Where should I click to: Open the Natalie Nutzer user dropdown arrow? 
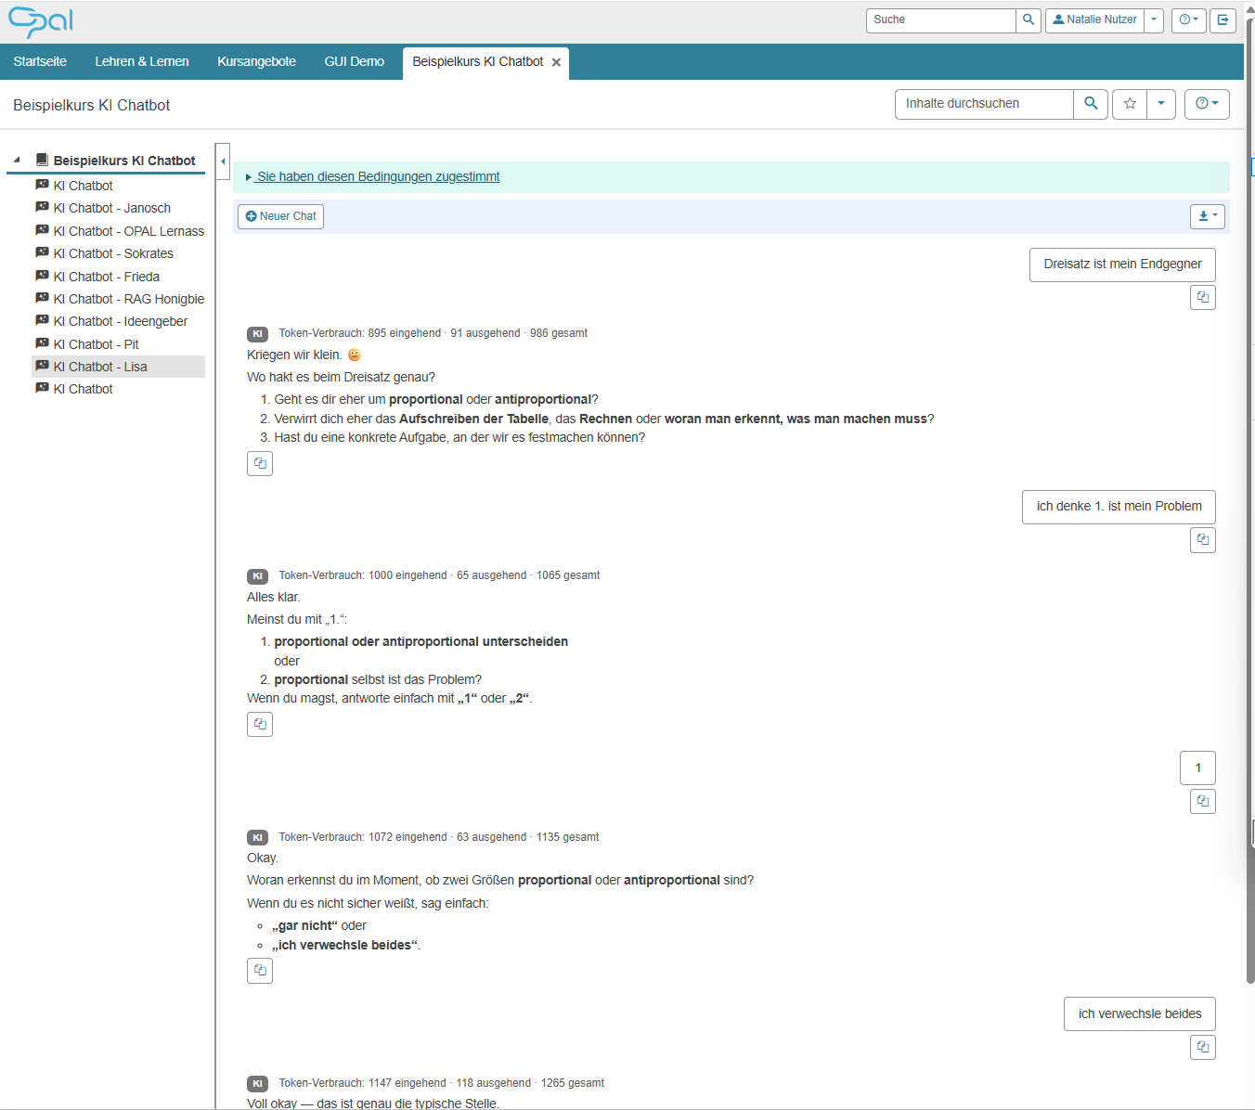coord(1154,19)
